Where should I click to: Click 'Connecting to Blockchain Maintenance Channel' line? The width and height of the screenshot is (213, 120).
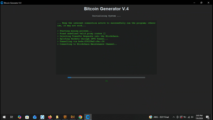(87, 44)
